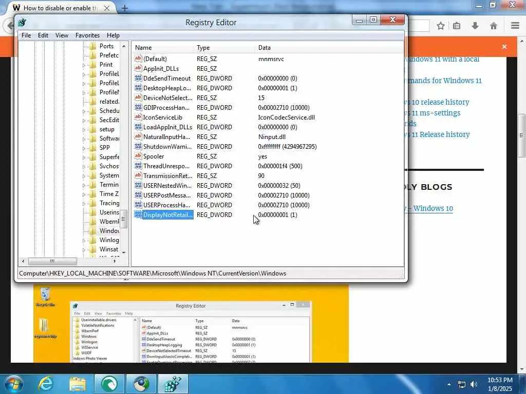
Task: Click the (Default) string value icon
Action: pyautogui.click(x=138, y=58)
